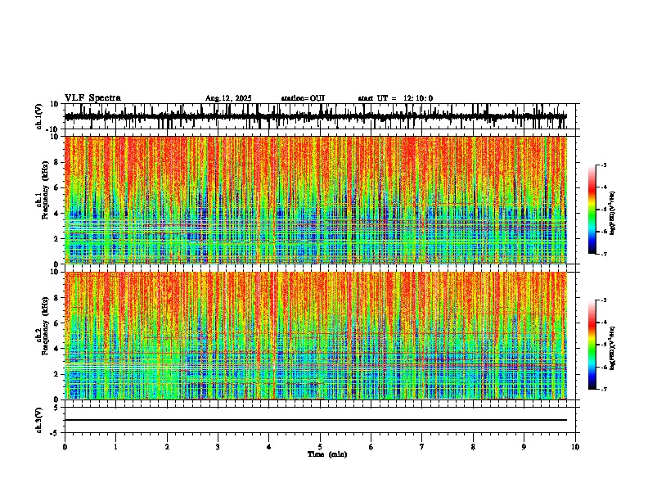The image size is (648, 501).
Task: Click time axis tick "4"
Action: tap(269, 447)
